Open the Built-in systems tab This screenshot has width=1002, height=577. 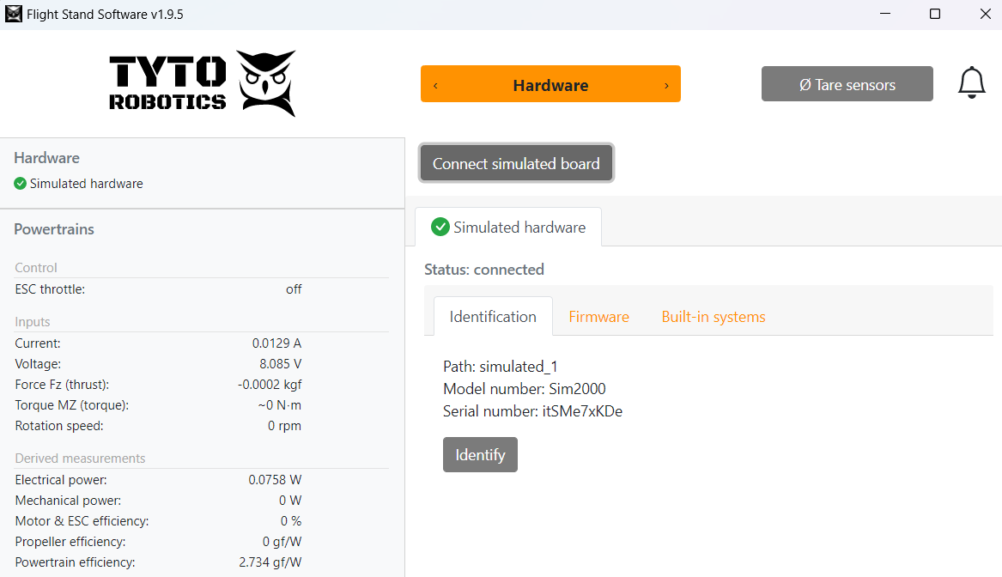pos(713,317)
